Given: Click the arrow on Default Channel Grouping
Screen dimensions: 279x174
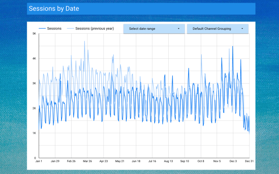Looking at the screenshot, I should point(242,29).
